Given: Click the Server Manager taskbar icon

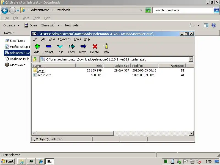Looking at the screenshot, I should pyautogui.click(x=31, y=161).
